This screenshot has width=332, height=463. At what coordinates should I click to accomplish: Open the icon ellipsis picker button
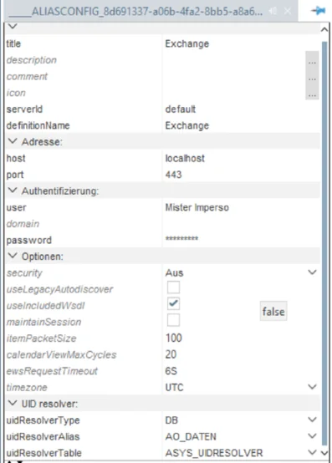(x=312, y=93)
